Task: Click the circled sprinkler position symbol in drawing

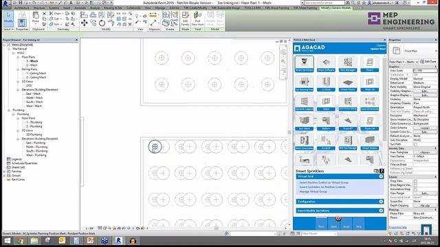Action: point(155,146)
